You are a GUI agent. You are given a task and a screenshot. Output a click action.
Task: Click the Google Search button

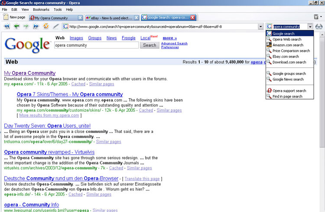coord(149,45)
